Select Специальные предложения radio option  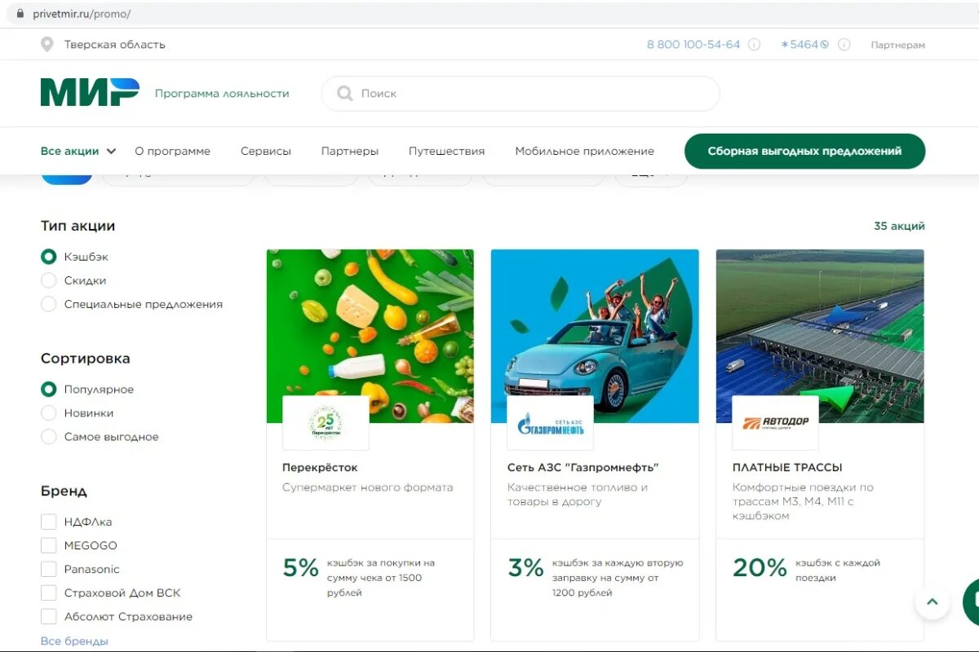[x=49, y=304]
